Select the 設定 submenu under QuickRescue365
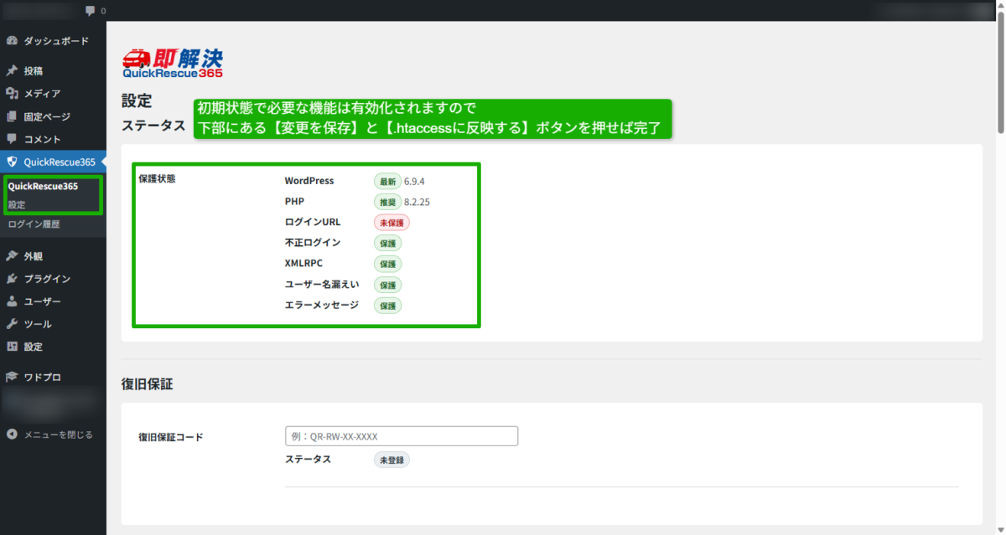This screenshot has width=1006, height=535. pos(17,204)
